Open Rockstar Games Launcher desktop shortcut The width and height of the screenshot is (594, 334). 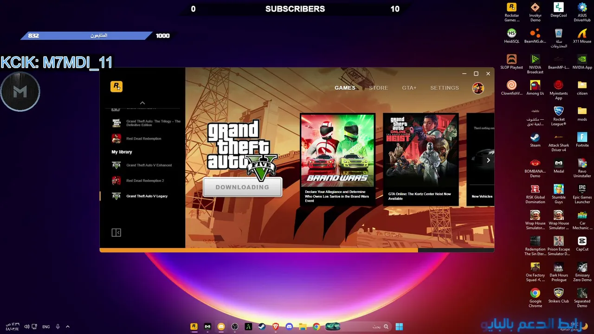(512, 12)
